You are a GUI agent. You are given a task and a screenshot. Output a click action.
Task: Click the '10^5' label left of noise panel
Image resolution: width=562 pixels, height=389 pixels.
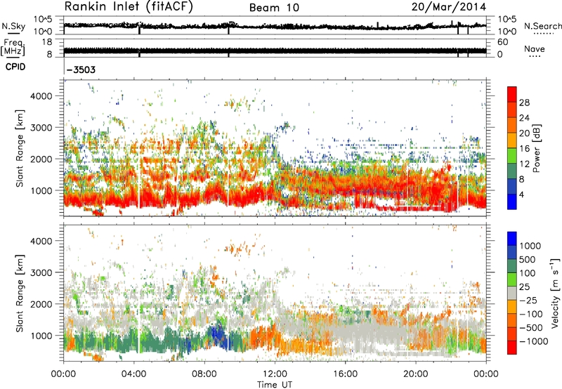[43, 20]
